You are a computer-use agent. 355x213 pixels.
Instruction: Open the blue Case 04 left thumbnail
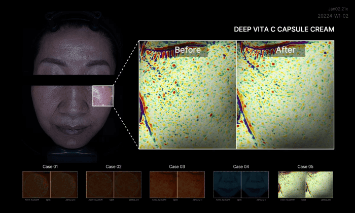coord(227,182)
